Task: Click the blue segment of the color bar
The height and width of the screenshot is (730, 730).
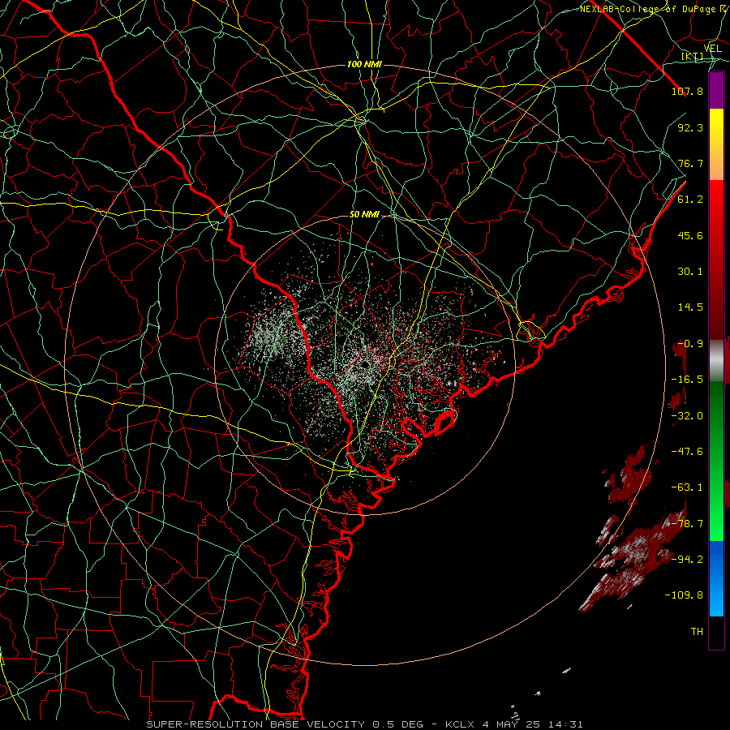Action: pos(716,578)
